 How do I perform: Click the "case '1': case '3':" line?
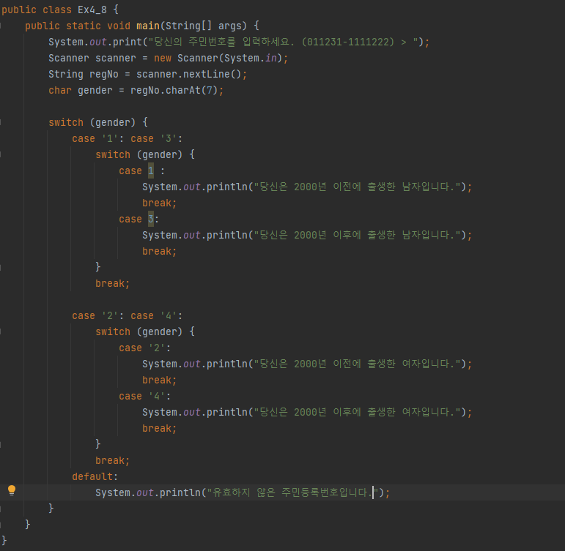pos(128,138)
